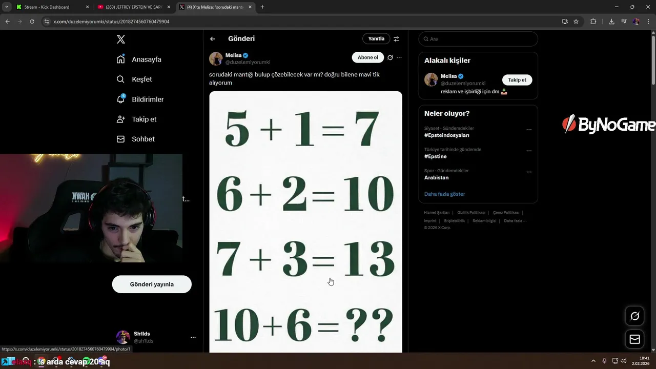Close the JEFFREY EPSTEIN YouTube tab
Viewport: 656px width, 369px height.
pos(169,7)
